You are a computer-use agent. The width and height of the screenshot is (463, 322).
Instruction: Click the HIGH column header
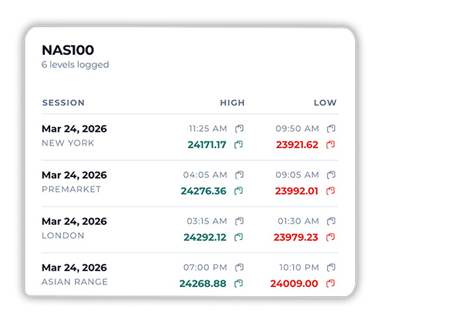[232, 103]
